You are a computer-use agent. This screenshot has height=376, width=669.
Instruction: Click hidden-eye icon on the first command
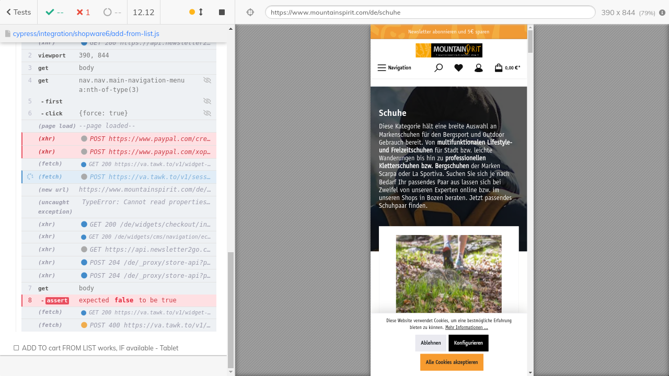pos(207,101)
